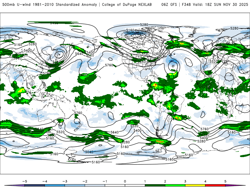Click the red maximum anomaly spot over northern South America
Screen dimensions: 250x187
point(155,84)
